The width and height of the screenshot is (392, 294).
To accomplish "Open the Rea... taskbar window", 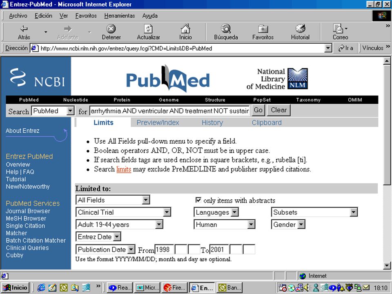I will pyautogui.click(x=120, y=288).
